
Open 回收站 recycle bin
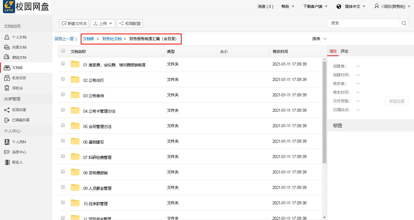coord(17,88)
